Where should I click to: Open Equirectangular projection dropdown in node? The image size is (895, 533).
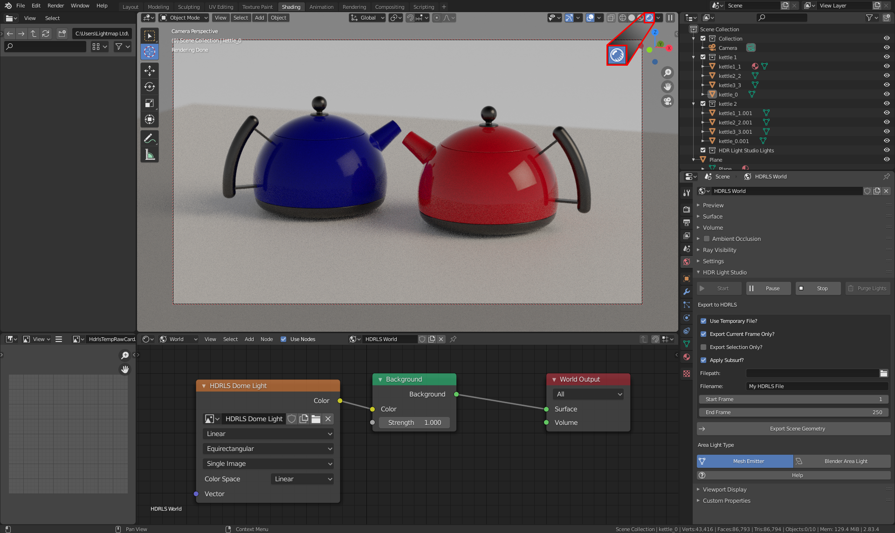(x=268, y=449)
